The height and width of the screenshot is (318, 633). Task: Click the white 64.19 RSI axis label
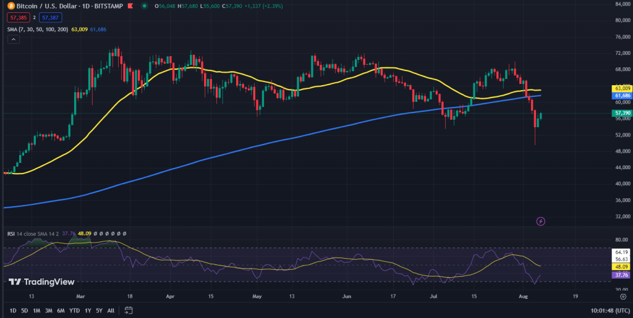621,253
